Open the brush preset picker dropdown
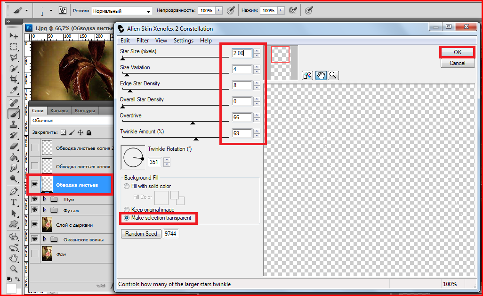The image size is (483, 296). point(51,10)
